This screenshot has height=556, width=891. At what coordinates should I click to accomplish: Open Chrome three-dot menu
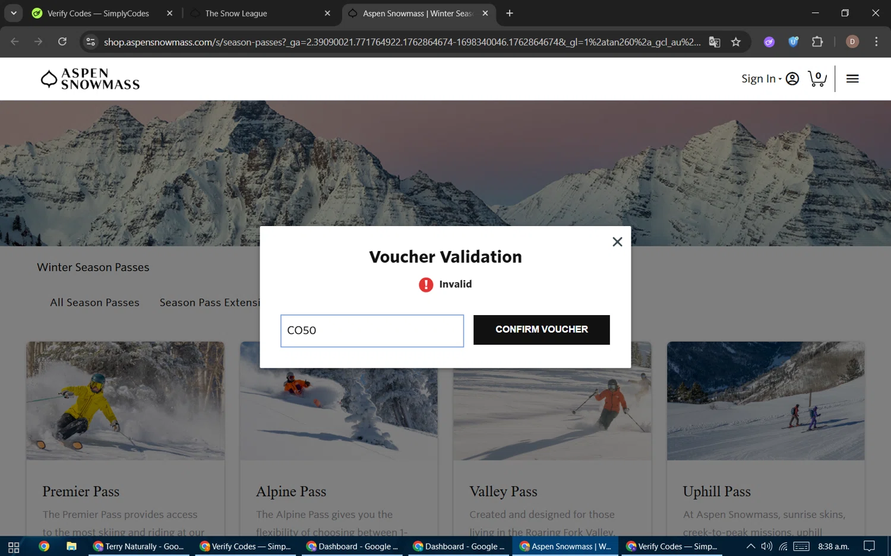coord(876,42)
